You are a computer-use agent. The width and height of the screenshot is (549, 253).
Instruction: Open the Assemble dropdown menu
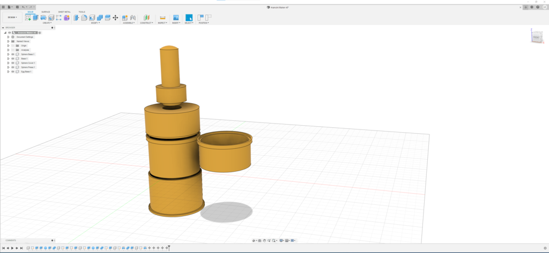[129, 22]
